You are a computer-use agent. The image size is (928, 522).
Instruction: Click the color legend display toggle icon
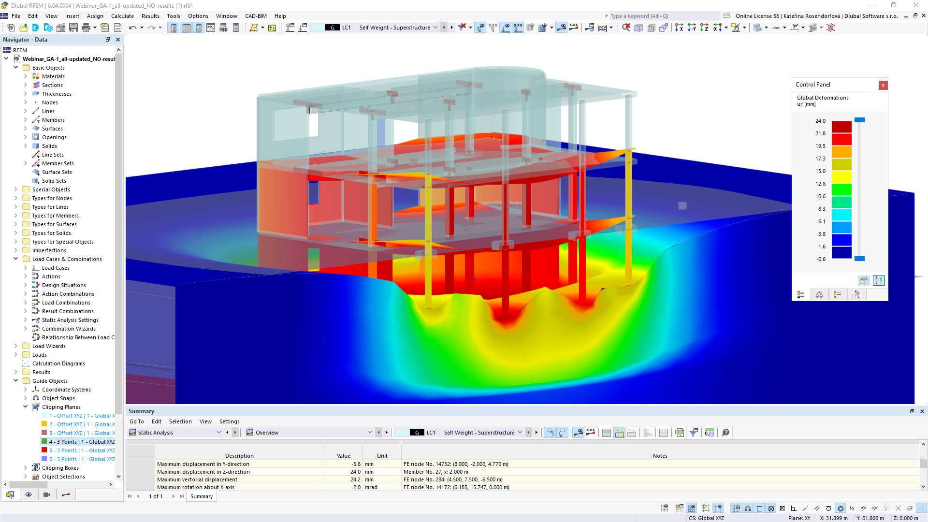tap(801, 295)
